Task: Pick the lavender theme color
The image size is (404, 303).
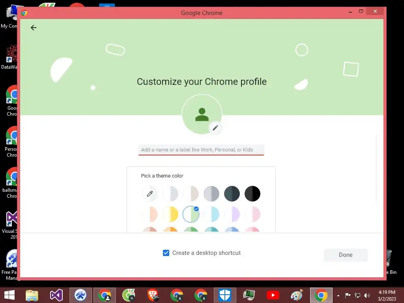Action: [x=232, y=214]
